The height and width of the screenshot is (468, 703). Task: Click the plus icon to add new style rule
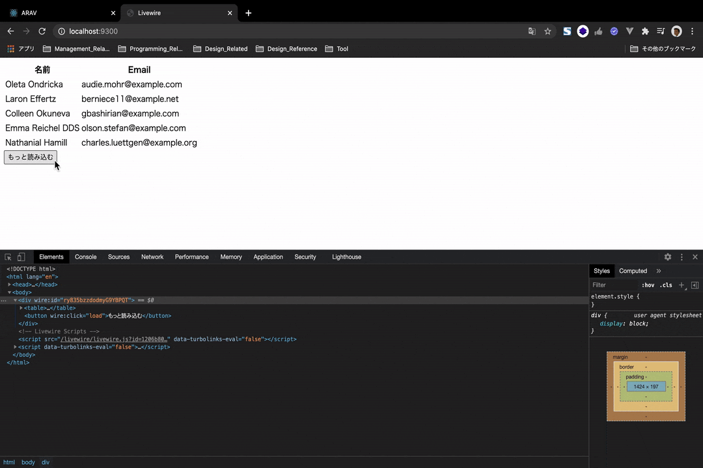681,285
